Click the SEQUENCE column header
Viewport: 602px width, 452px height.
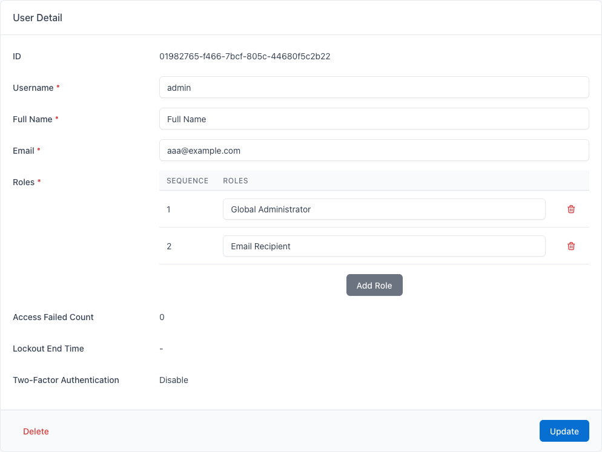187,181
